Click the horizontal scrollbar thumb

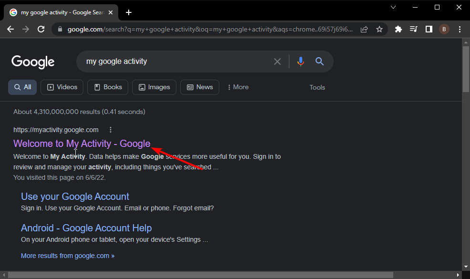coord(201,275)
